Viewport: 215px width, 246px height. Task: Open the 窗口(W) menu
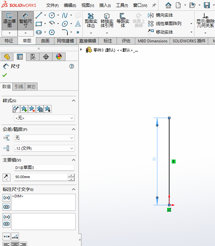point(140,5)
